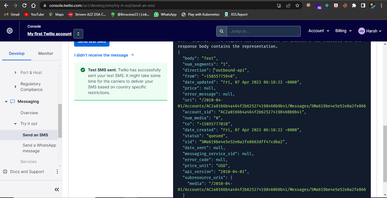
Task: Click the share page icon
Action: [x=288, y=5]
